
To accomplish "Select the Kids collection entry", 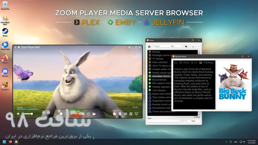I will tap(159, 62).
